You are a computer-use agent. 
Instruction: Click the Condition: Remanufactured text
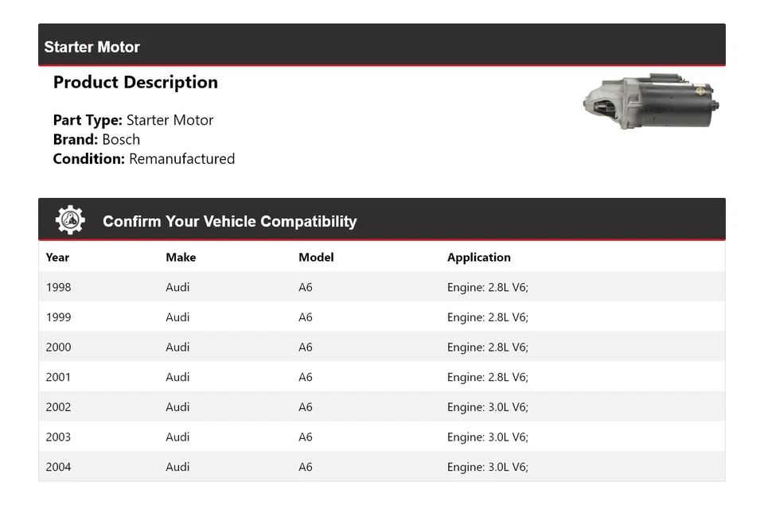(144, 158)
